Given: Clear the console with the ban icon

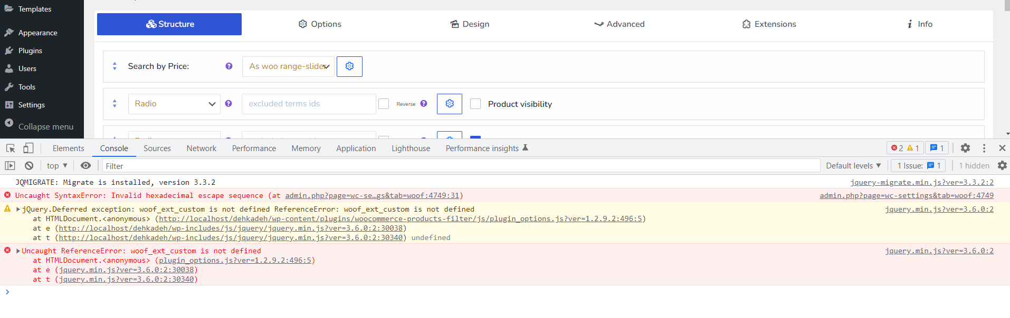Looking at the screenshot, I should point(29,166).
